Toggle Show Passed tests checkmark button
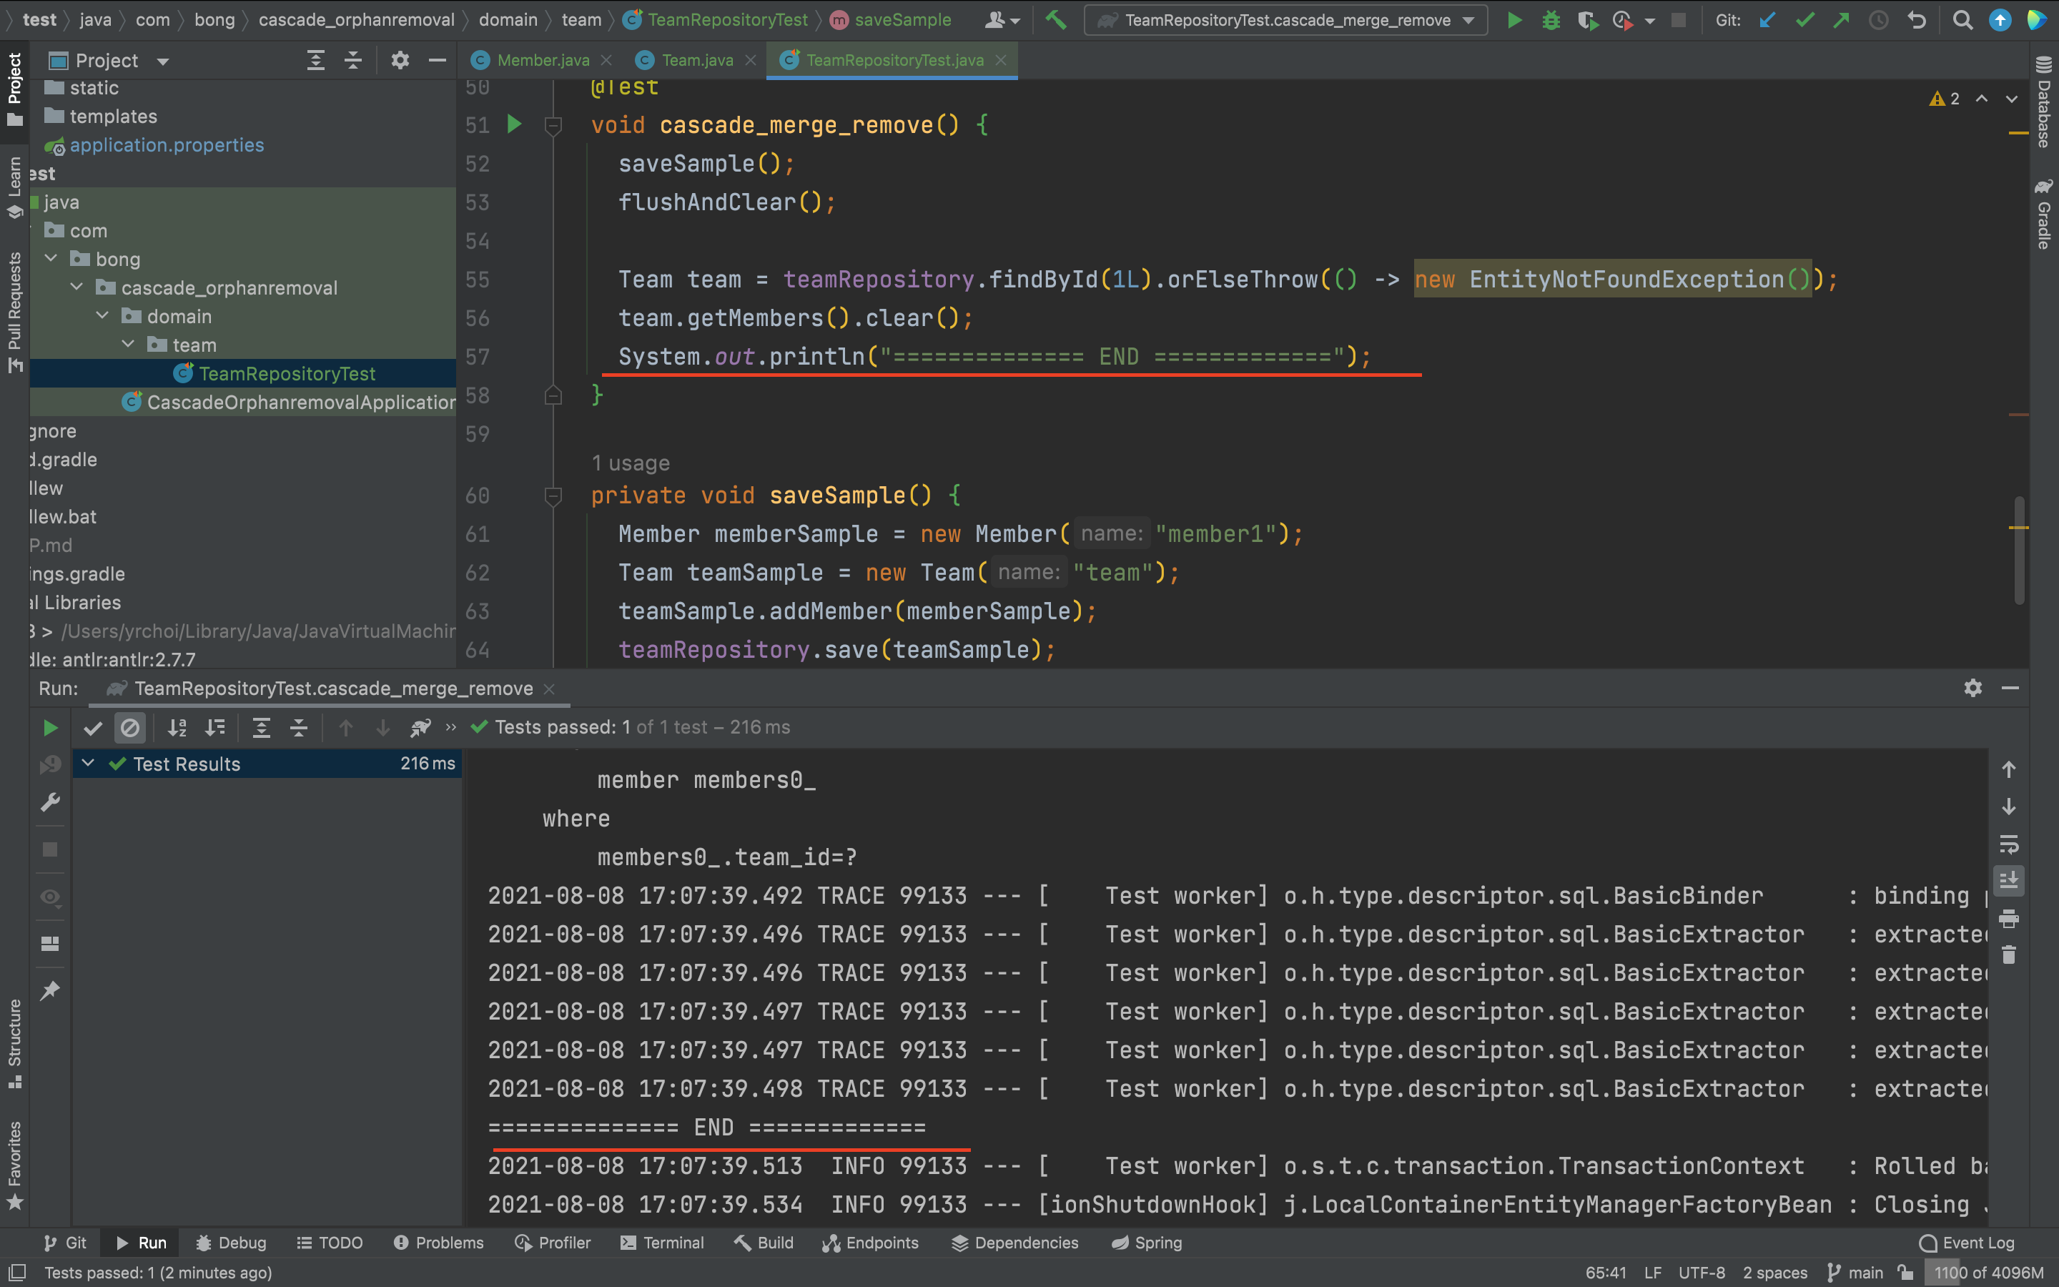This screenshot has height=1287, width=2059. tap(93, 728)
